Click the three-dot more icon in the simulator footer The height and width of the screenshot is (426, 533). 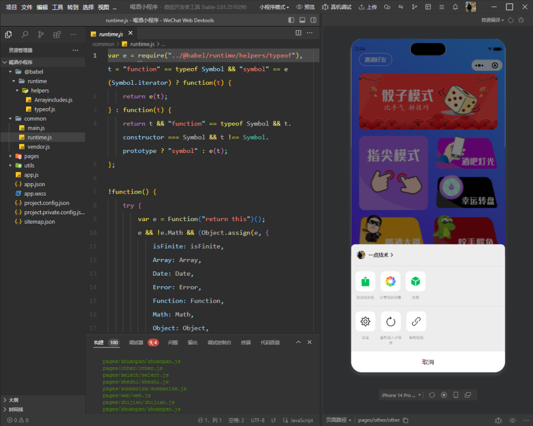click(x=526, y=420)
